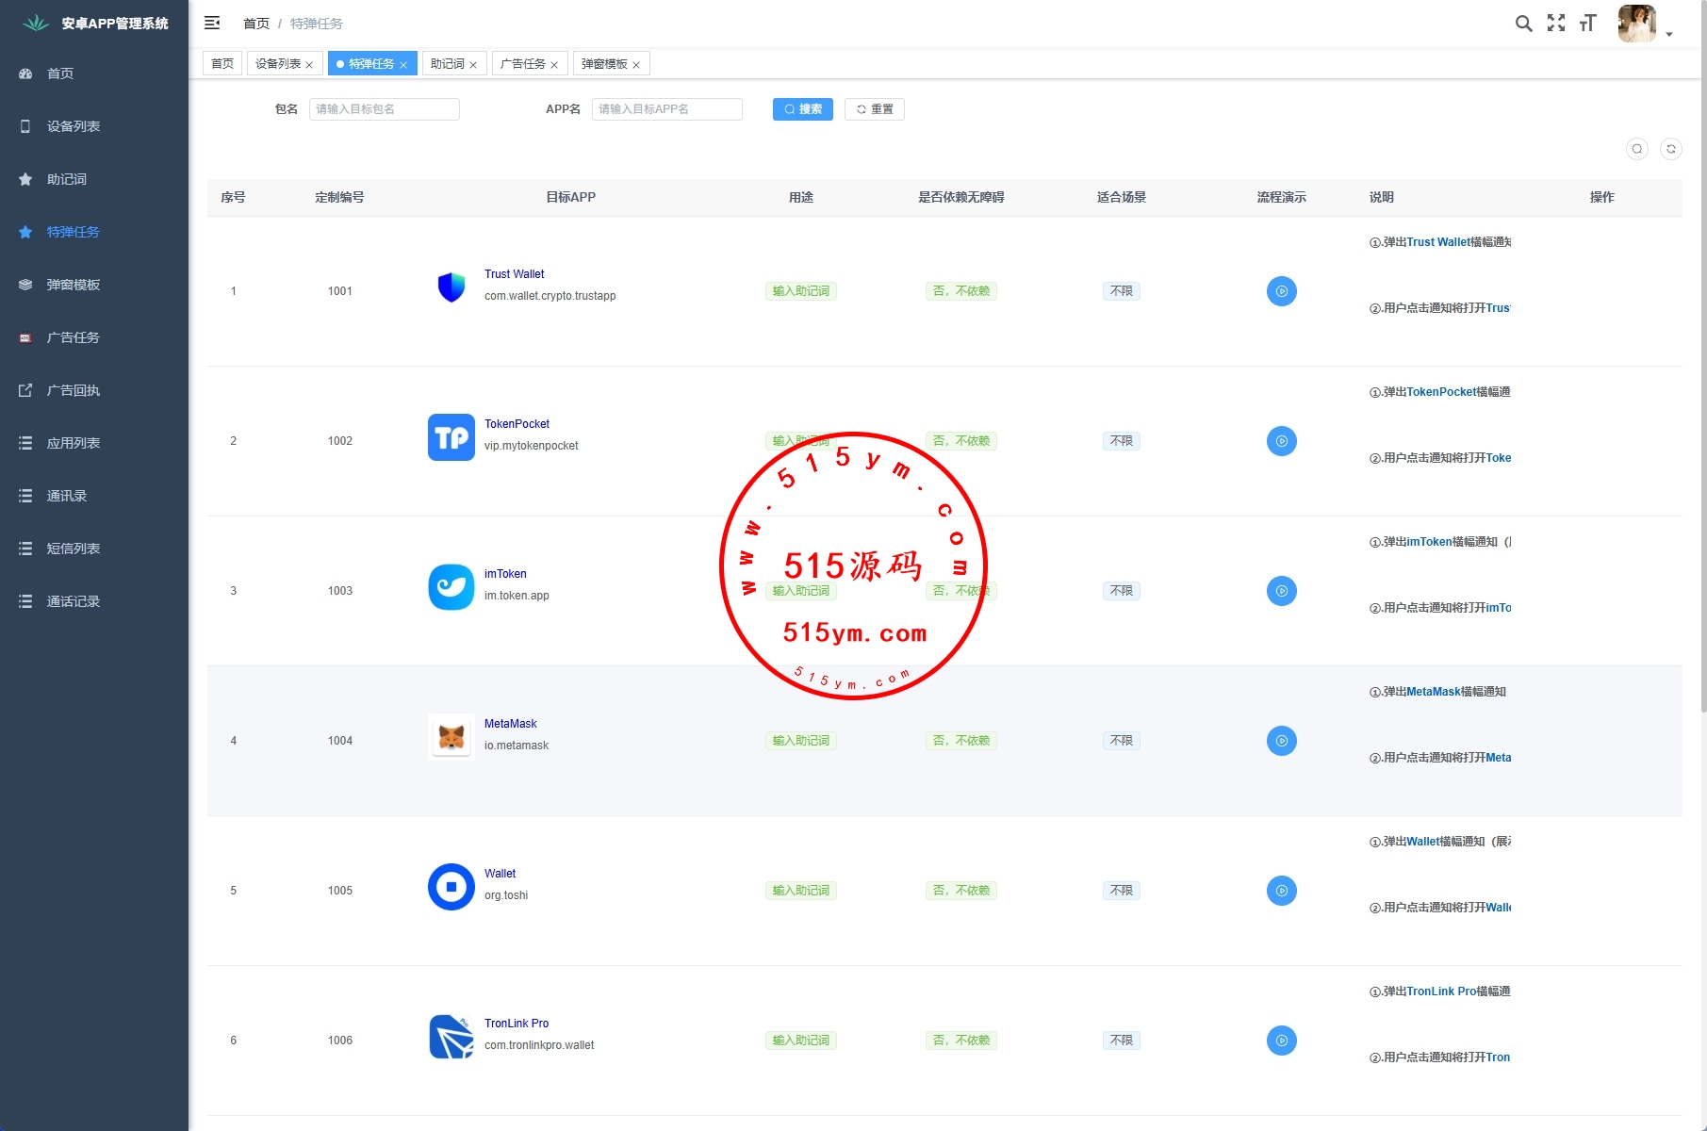
Task: Close the 设备列表 tab
Action: (x=309, y=65)
